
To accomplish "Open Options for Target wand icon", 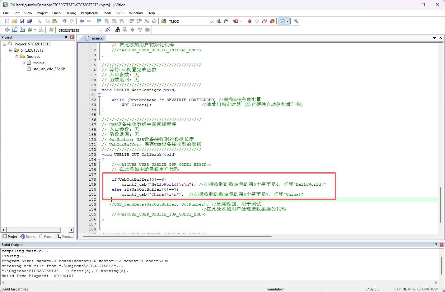I will [x=108, y=30].
